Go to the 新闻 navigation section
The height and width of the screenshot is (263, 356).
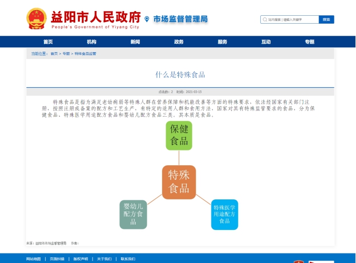(x=135, y=42)
